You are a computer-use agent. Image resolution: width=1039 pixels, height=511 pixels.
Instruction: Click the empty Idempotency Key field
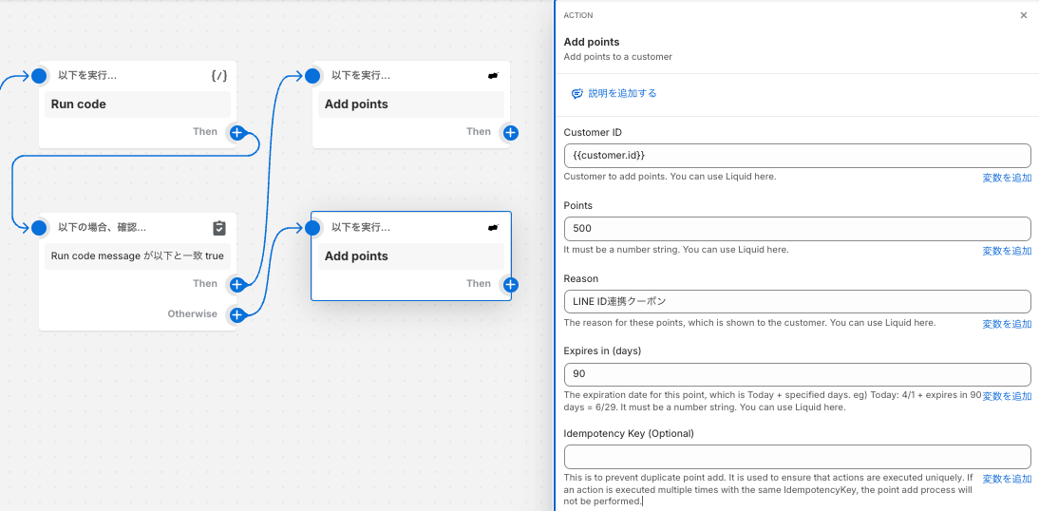797,457
